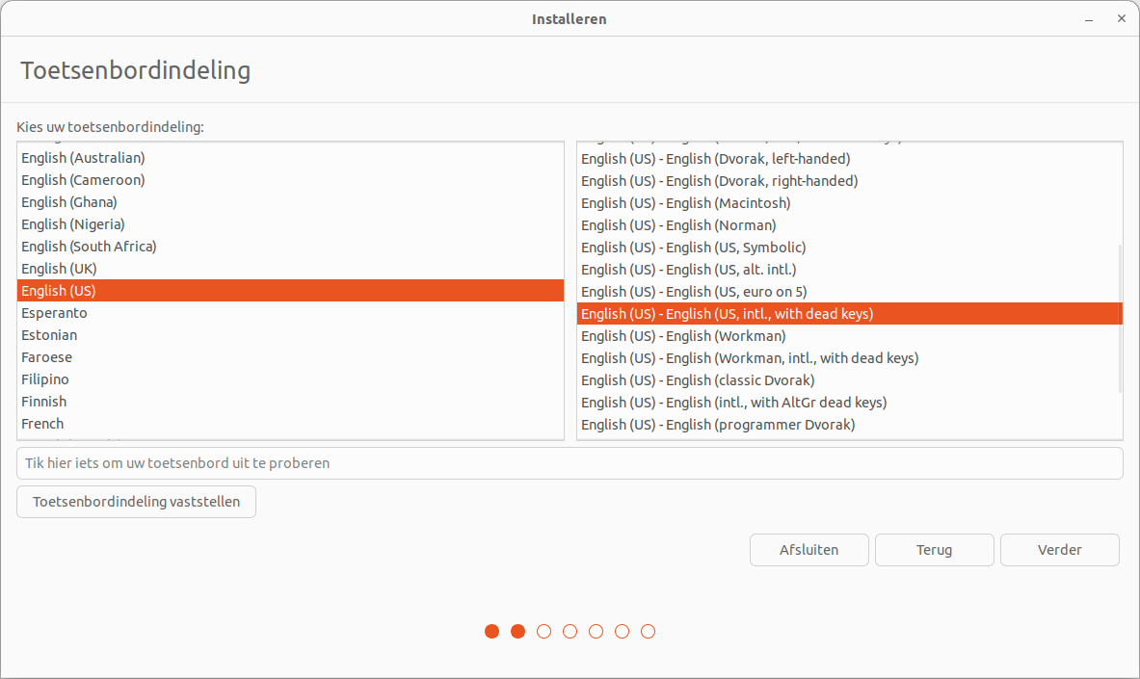
Task: Pick the classic Dvorak variant
Action: (698, 380)
